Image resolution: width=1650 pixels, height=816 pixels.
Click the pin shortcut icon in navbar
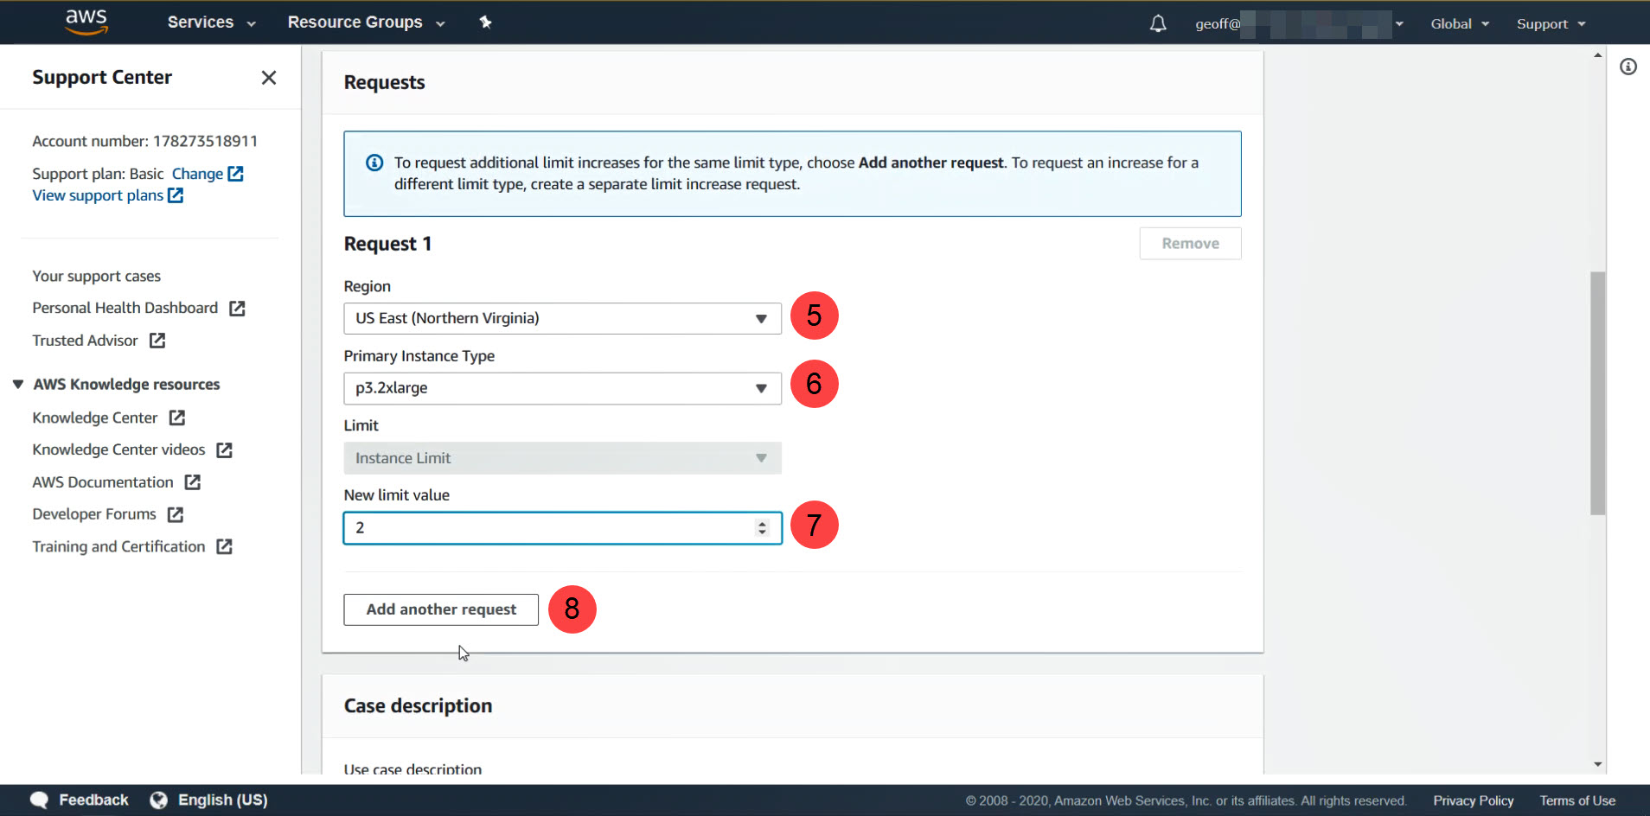click(x=485, y=22)
